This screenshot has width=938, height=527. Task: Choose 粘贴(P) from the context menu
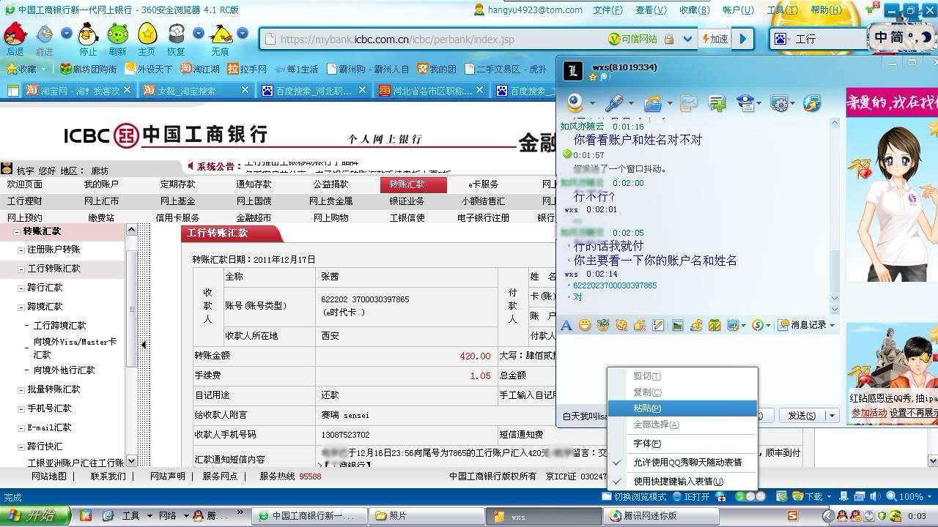(682, 408)
